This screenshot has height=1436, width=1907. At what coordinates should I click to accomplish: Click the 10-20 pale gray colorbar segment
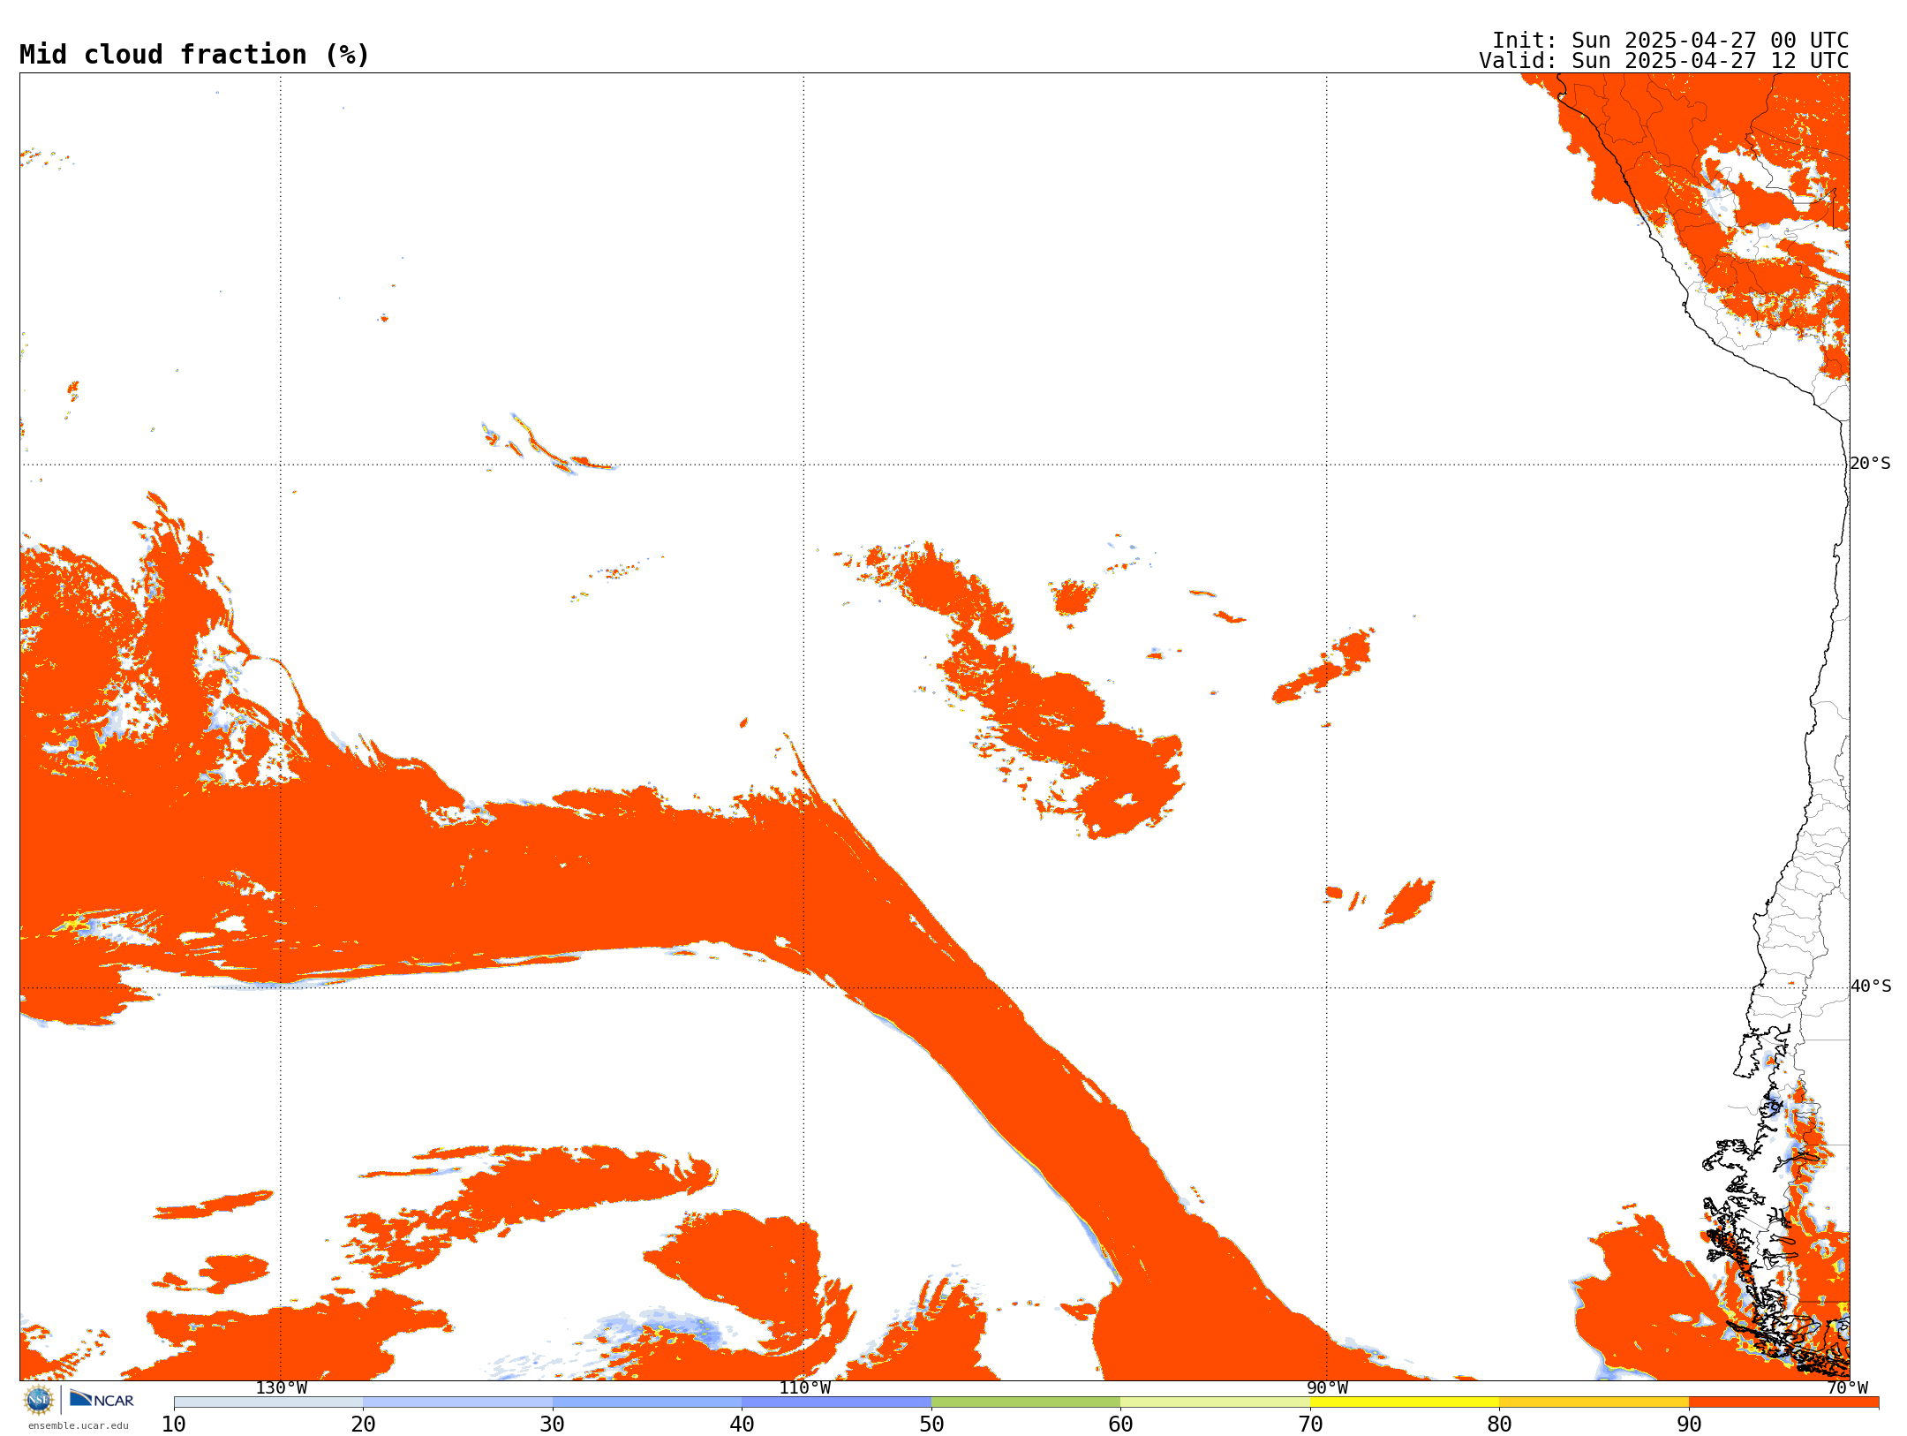[x=268, y=1402]
